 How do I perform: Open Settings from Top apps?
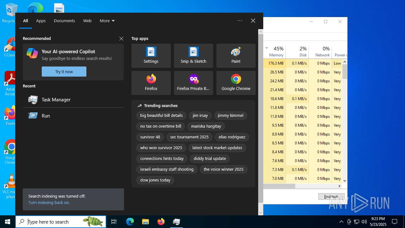(x=151, y=56)
